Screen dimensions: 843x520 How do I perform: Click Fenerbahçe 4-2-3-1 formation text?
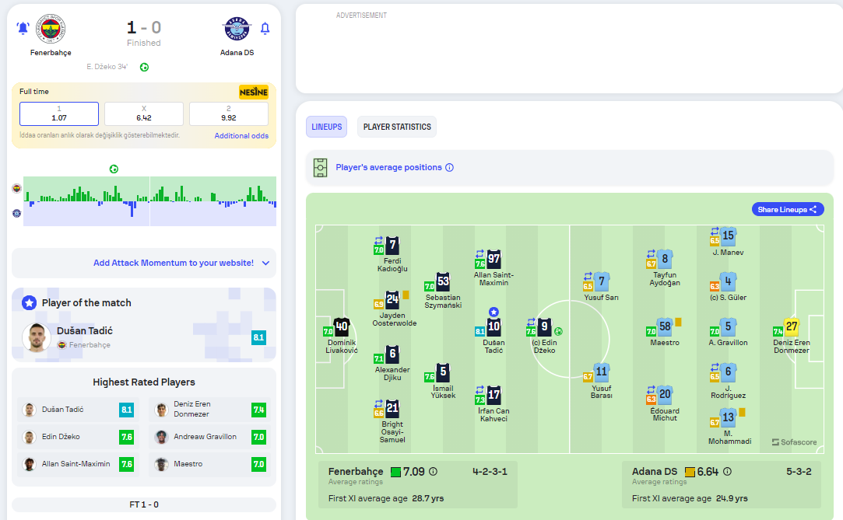(x=490, y=472)
